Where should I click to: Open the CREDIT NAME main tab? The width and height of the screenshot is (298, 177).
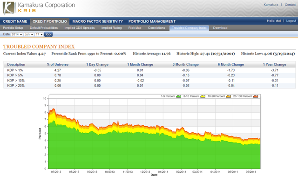click(15, 21)
